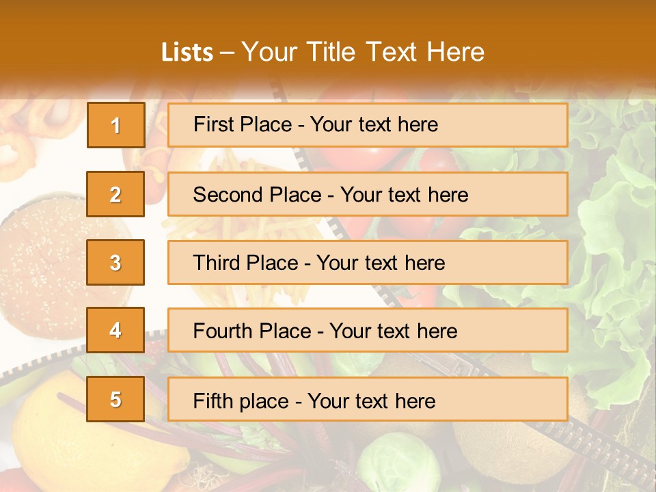Click the 'Fourth Place' text box

click(x=368, y=330)
